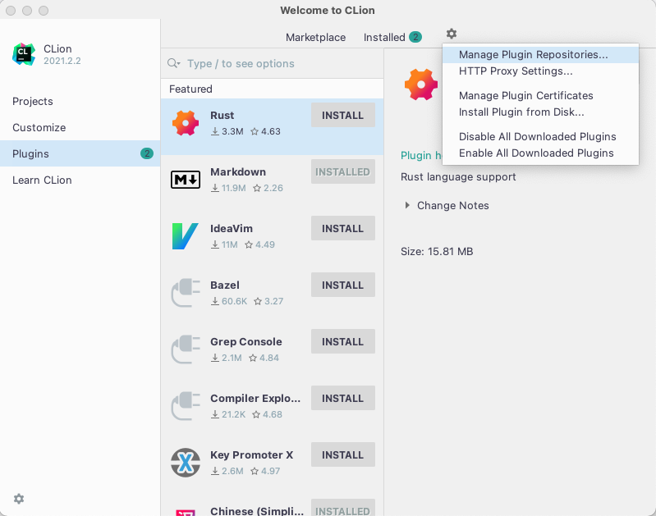656x516 pixels.
Task: Click the search magnifier icon
Action: [x=173, y=63]
